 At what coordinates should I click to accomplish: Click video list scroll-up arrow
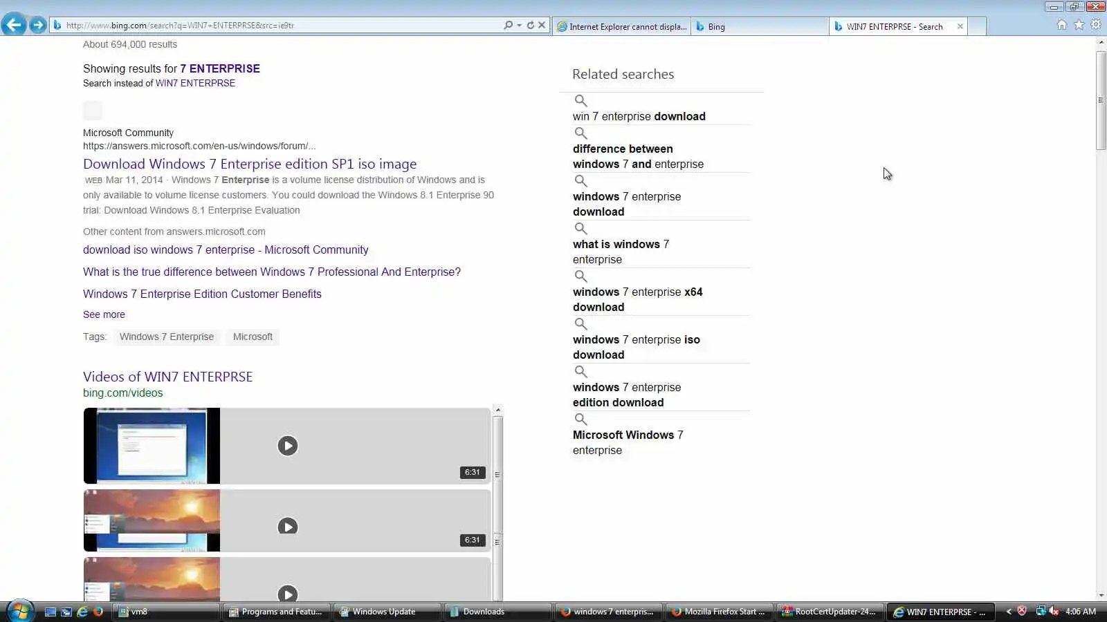pos(498,411)
